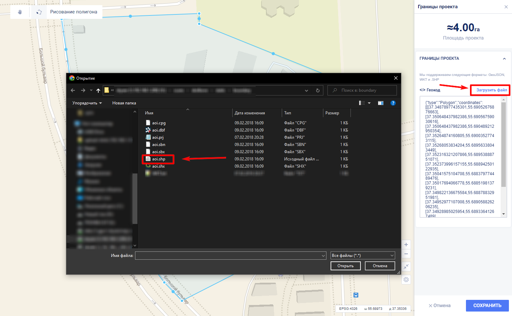
Task: Collapse the ГРАНИЦЫ ПРОЕКТА section
Action: point(504,59)
